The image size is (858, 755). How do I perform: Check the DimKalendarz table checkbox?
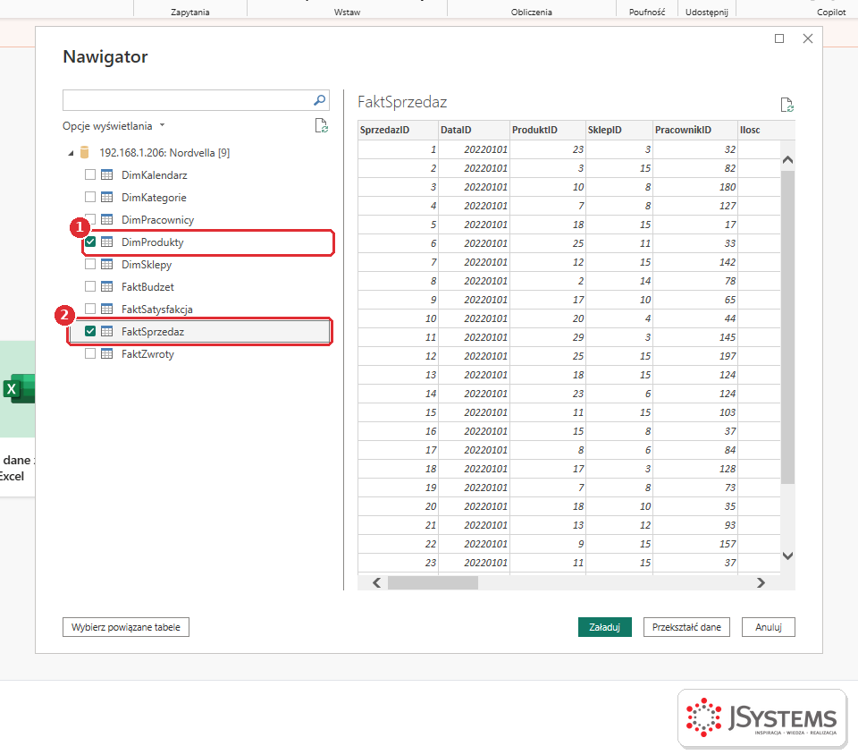(90, 174)
